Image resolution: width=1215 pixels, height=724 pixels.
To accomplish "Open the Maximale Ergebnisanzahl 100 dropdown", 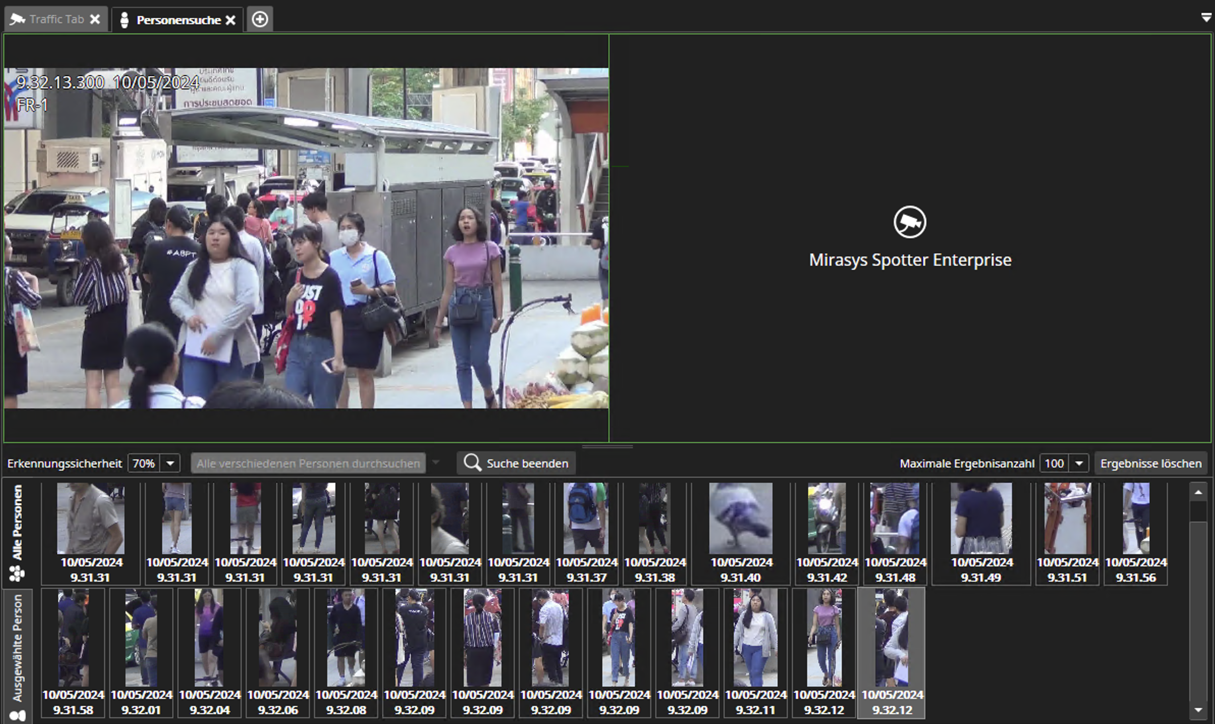I will [1079, 463].
